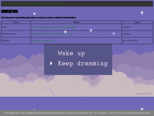
Task: Click the Years column header
Action: point(137,22)
